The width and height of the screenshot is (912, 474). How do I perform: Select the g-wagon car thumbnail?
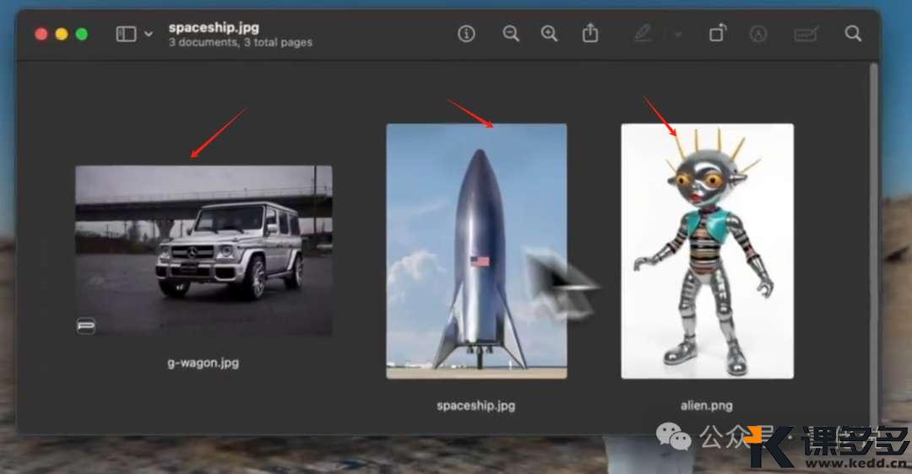(x=204, y=250)
